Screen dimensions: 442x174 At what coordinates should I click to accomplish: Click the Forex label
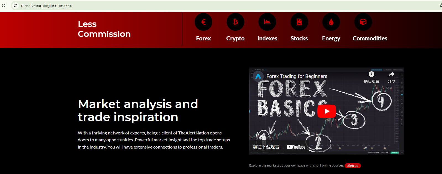point(203,38)
